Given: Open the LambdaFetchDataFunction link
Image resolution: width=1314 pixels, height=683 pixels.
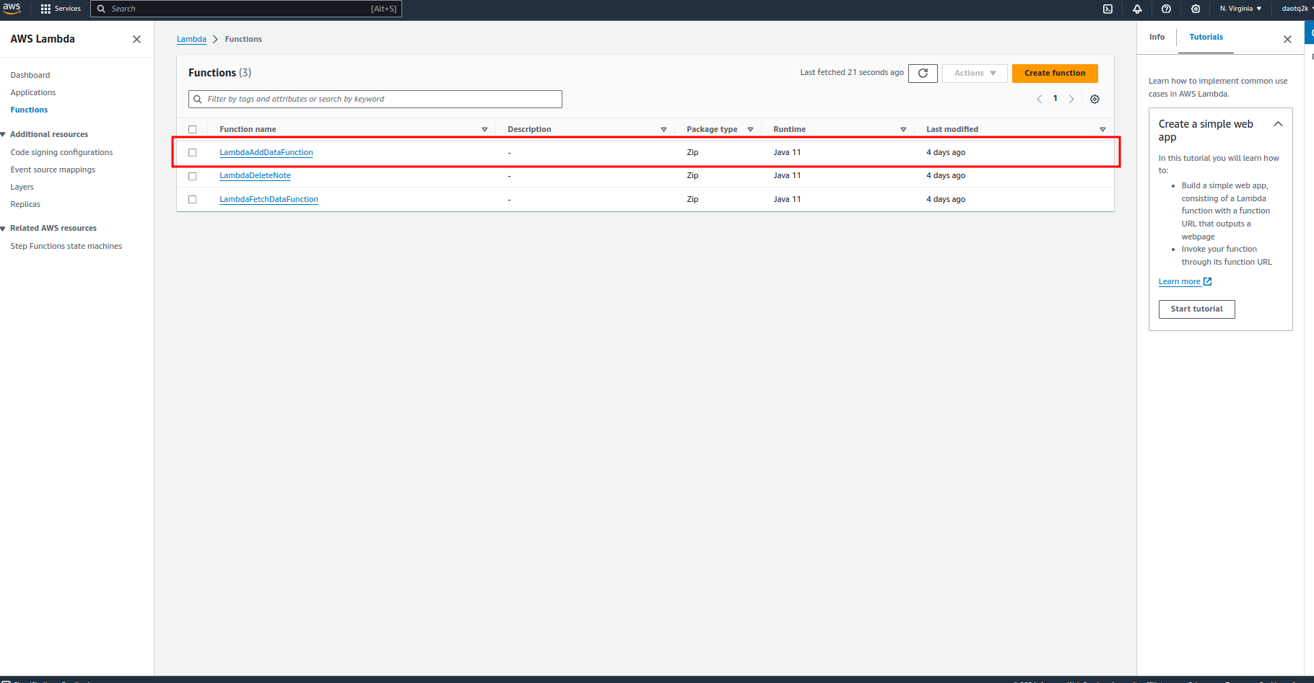Looking at the screenshot, I should (x=269, y=199).
